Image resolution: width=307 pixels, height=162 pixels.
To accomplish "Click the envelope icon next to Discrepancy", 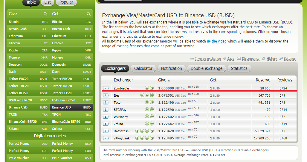I will click(x=239, y=59).
